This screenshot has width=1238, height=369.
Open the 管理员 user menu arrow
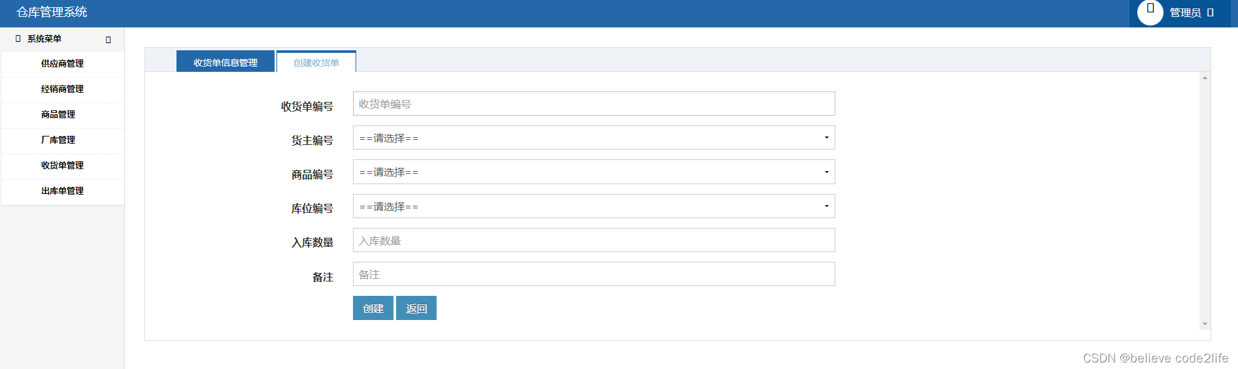click(1211, 12)
